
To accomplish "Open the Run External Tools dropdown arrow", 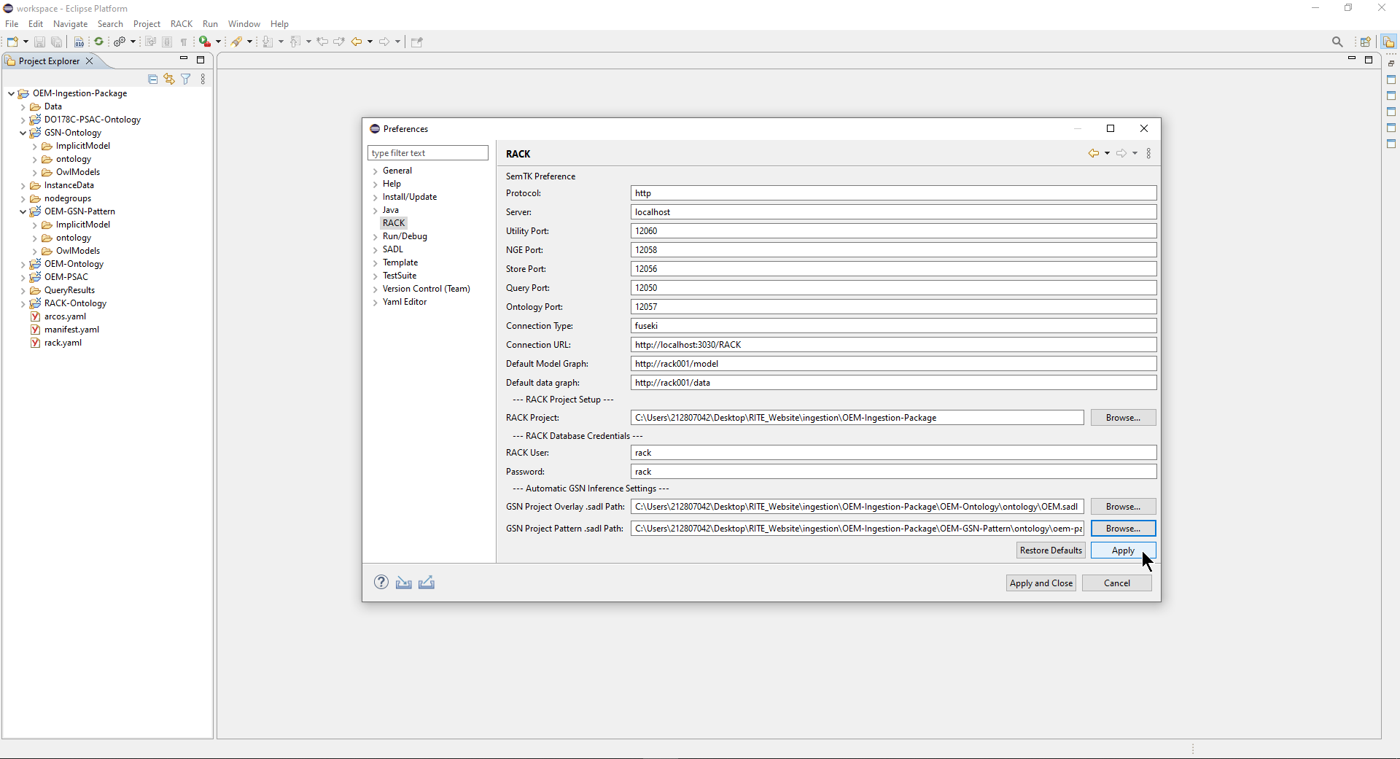I will [218, 42].
